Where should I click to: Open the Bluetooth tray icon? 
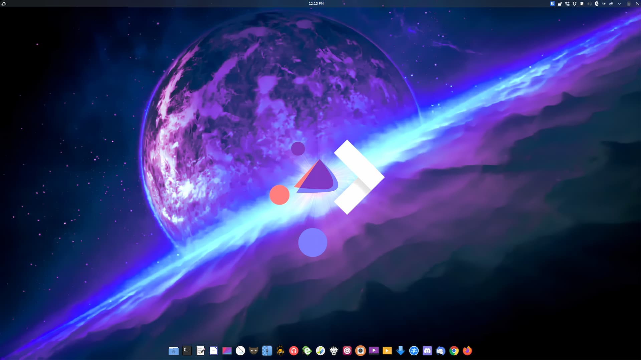597,4
